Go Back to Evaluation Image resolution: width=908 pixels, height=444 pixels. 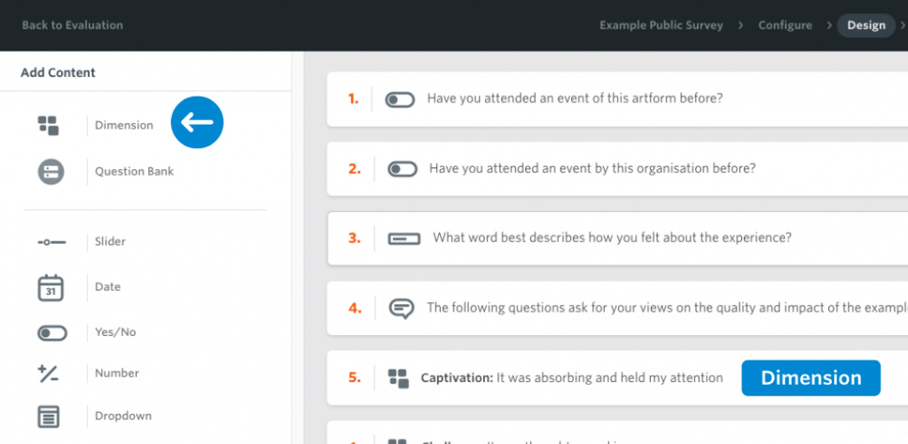click(x=73, y=26)
